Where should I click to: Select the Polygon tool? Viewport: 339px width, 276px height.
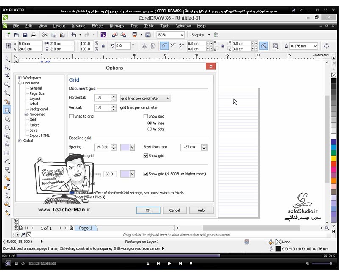(x=7, y=127)
